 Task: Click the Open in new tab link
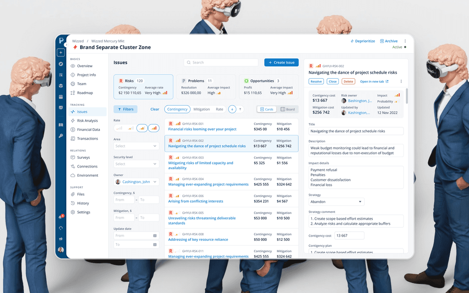tap(374, 81)
